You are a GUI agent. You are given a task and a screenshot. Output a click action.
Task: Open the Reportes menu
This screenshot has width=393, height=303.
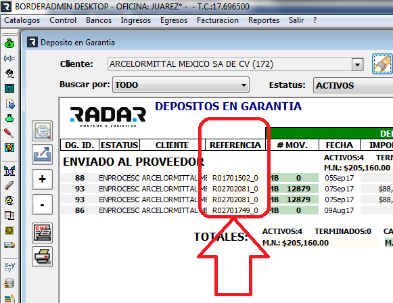click(264, 20)
